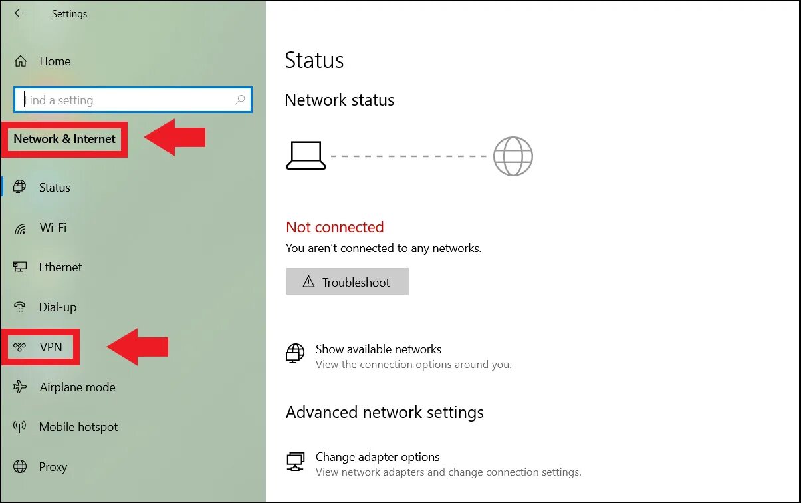801x503 pixels.
Task: Click the Show available networks icon
Action: [x=295, y=353]
